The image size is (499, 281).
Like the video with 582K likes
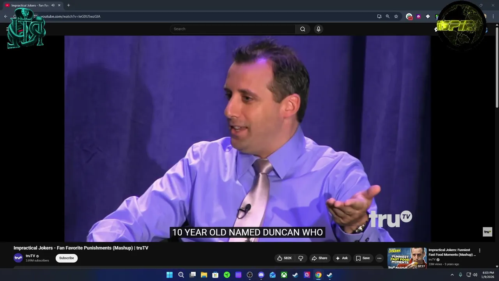pos(284,258)
